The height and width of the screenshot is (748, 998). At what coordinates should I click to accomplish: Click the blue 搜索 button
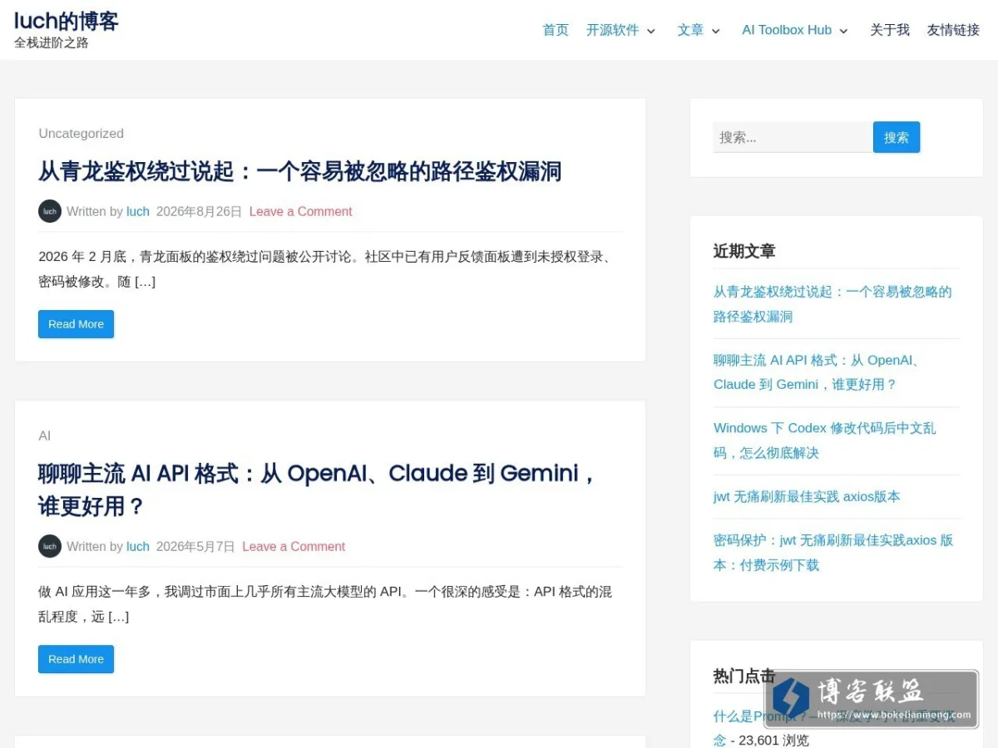(897, 137)
